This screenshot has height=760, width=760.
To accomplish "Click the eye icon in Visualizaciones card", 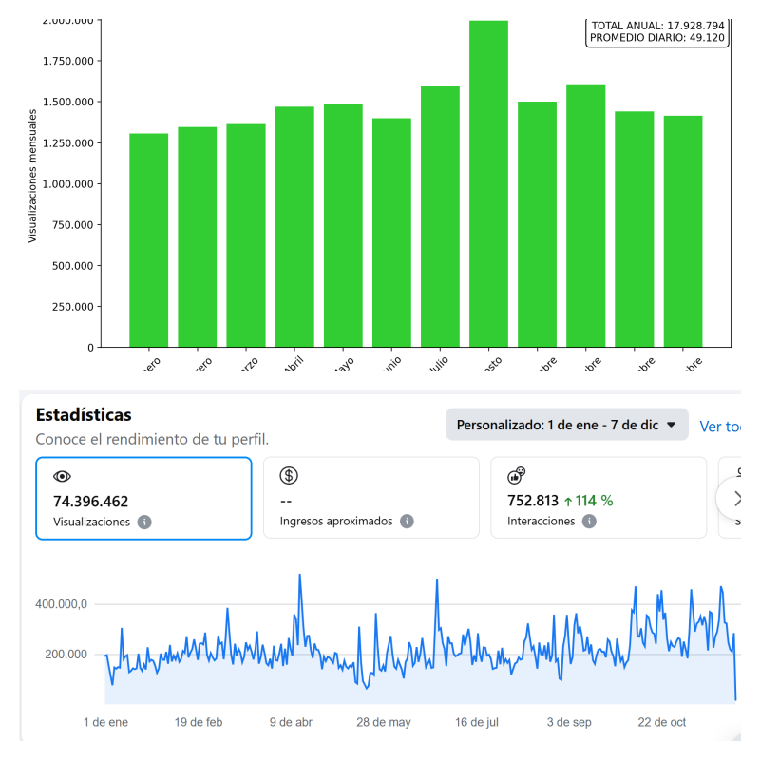I will [63, 477].
